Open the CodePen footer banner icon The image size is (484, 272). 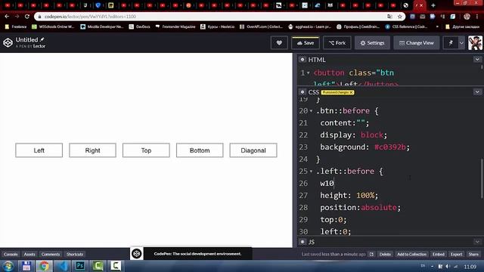pos(136,254)
